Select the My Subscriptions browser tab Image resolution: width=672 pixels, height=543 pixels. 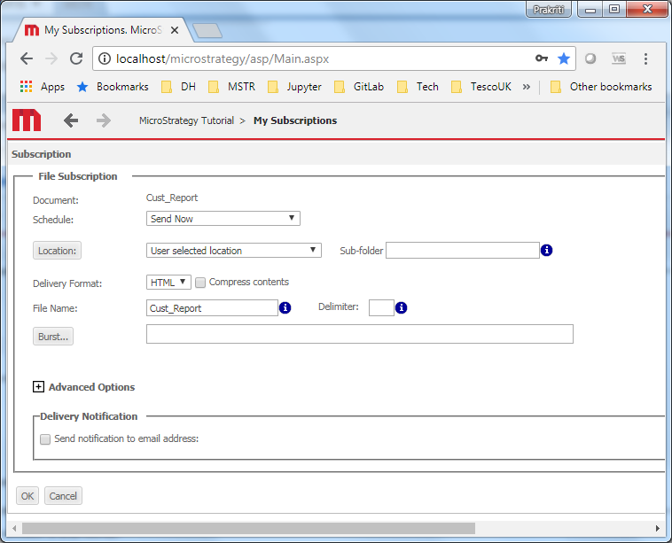(99, 30)
